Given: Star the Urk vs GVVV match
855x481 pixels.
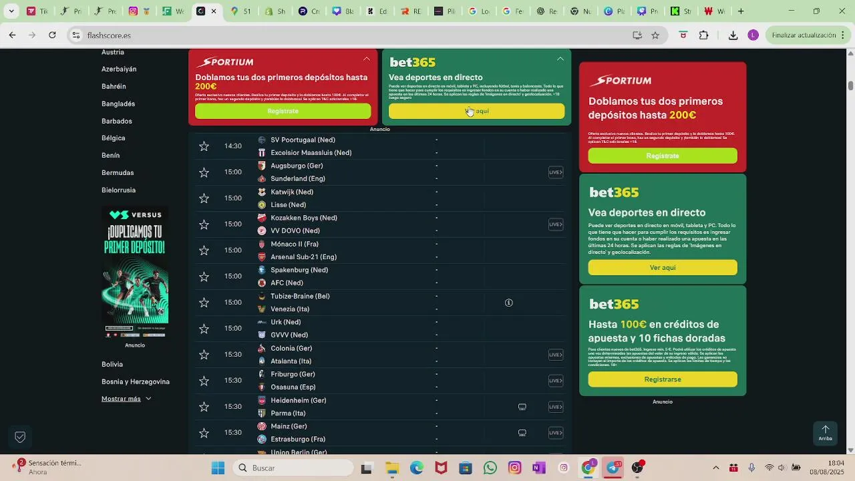Looking at the screenshot, I should click(x=204, y=329).
